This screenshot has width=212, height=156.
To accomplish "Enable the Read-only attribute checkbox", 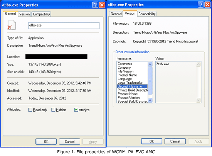I will 30,110.
